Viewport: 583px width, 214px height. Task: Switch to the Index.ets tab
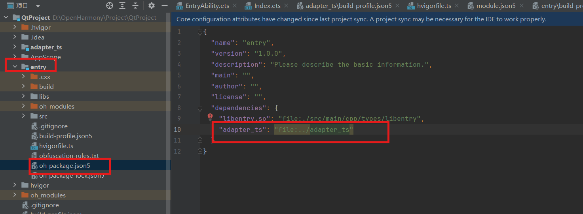[267, 6]
